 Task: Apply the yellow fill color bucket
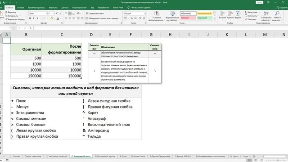pos(52,18)
